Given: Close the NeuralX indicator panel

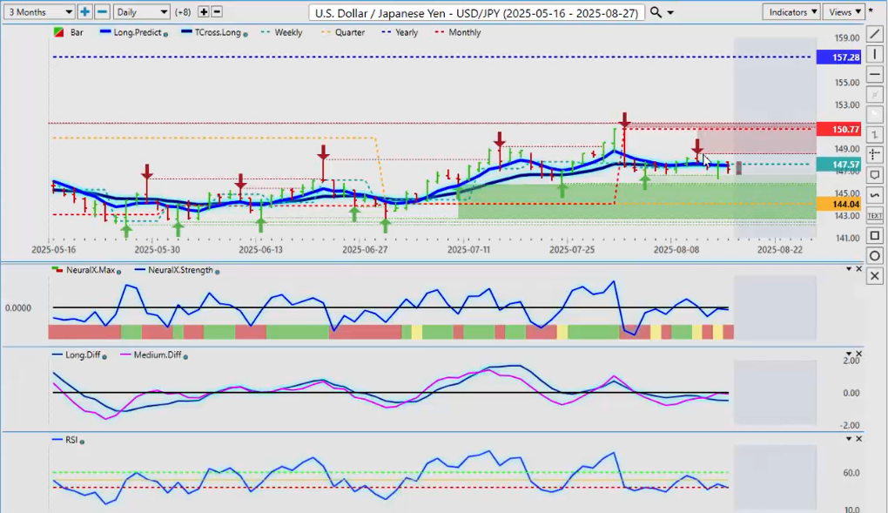Looking at the screenshot, I should 858,268.
